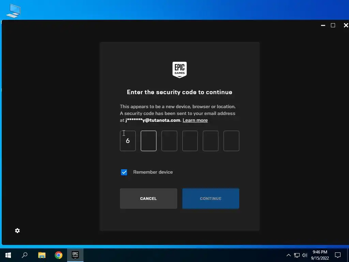Focus the third security code box

[x=169, y=141]
